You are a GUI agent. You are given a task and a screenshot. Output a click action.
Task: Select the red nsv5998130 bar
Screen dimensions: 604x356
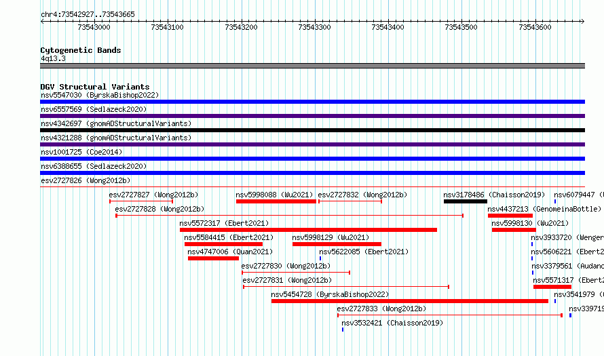coord(514,230)
